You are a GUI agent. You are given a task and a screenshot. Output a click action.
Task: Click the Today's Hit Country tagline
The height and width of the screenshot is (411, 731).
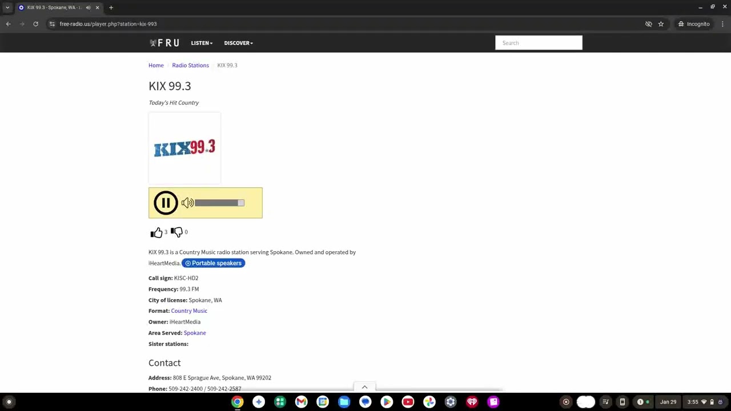(174, 103)
